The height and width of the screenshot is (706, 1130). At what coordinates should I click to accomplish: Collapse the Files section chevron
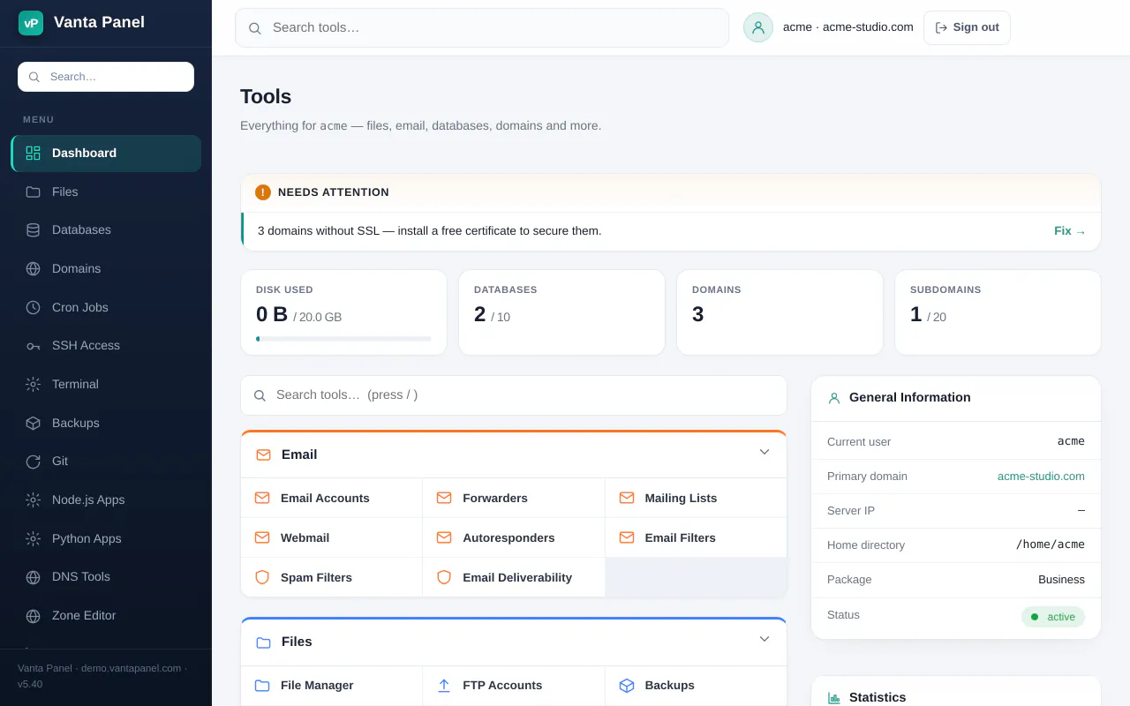[x=765, y=639]
